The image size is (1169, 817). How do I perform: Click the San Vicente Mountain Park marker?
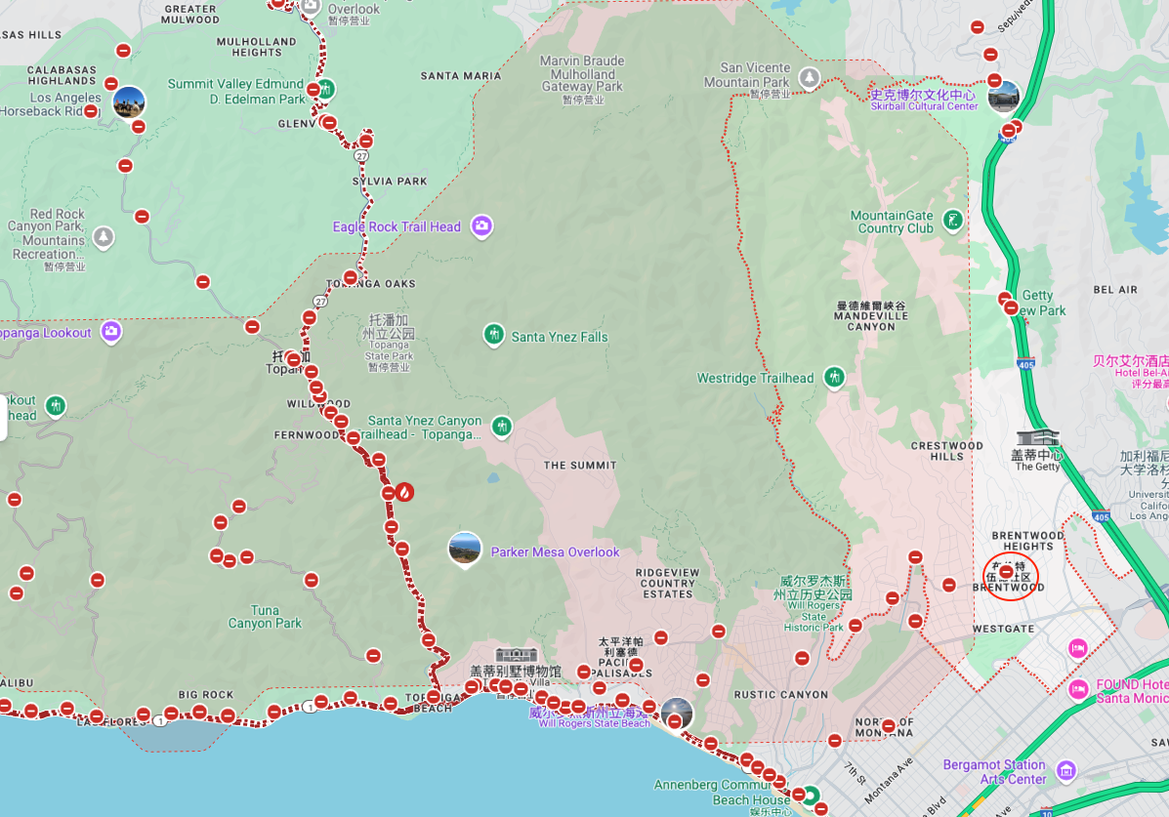coord(809,76)
